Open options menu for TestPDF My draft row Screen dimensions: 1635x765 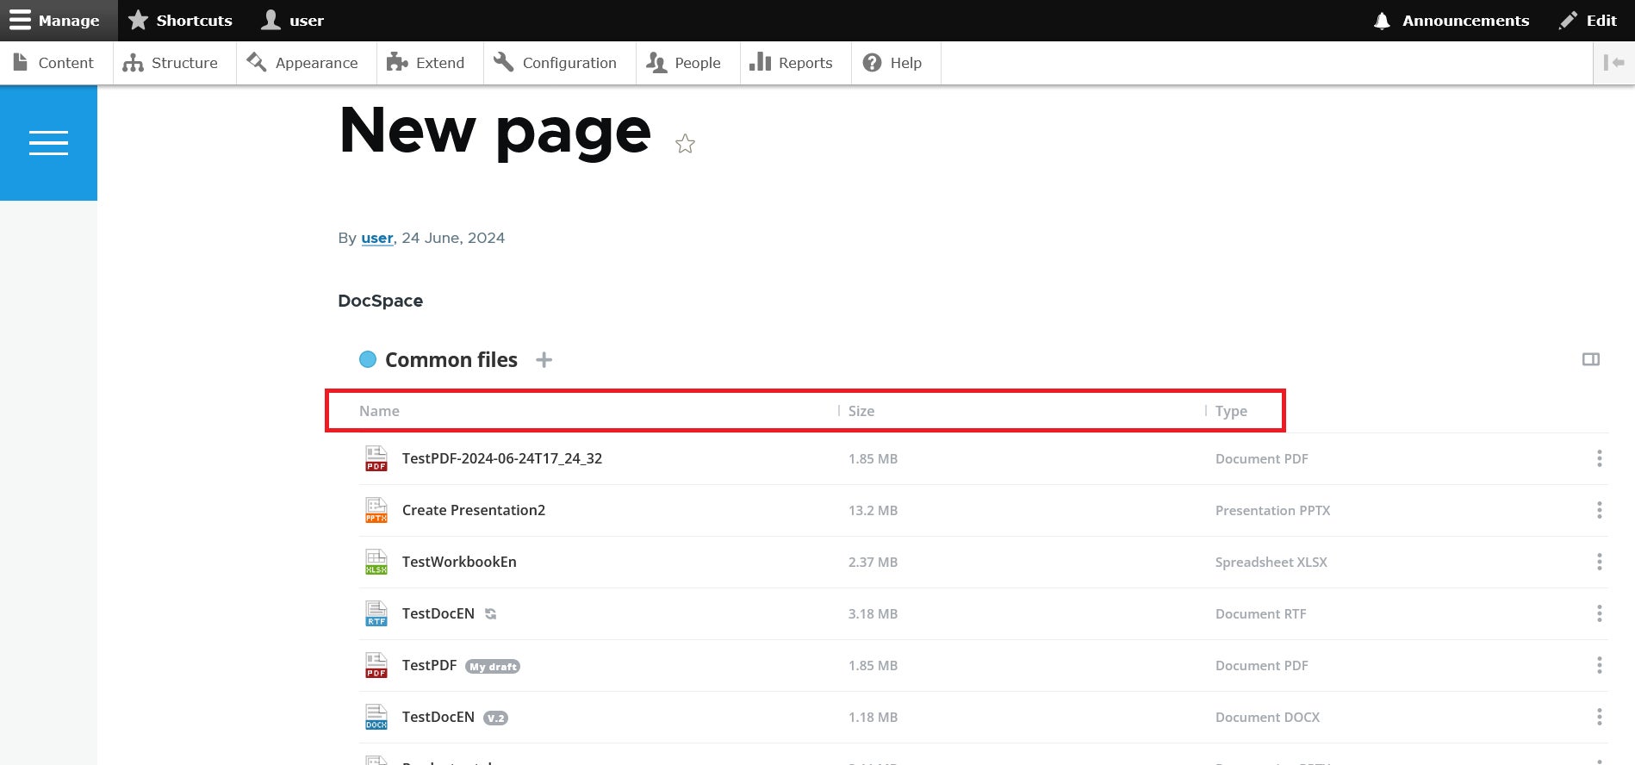coord(1600,665)
